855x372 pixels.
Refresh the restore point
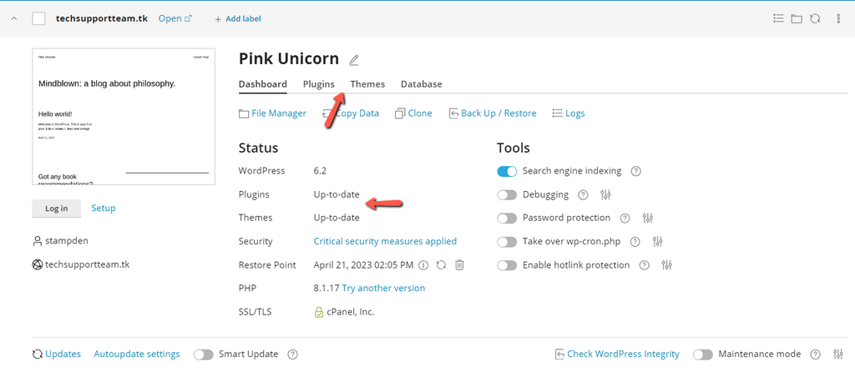(441, 265)
